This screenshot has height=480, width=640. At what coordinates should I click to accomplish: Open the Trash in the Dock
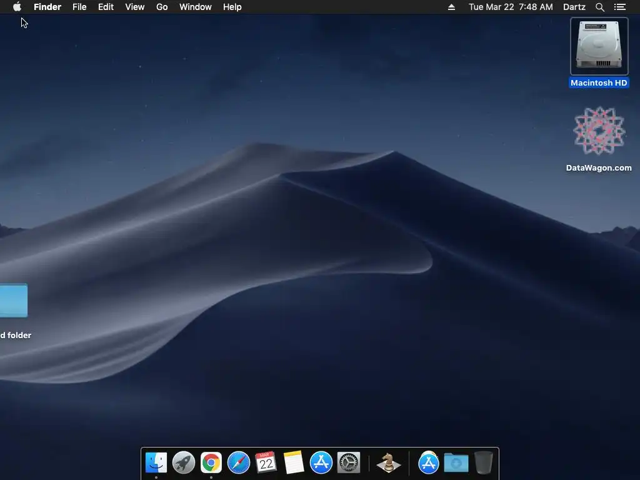point(484,463)
